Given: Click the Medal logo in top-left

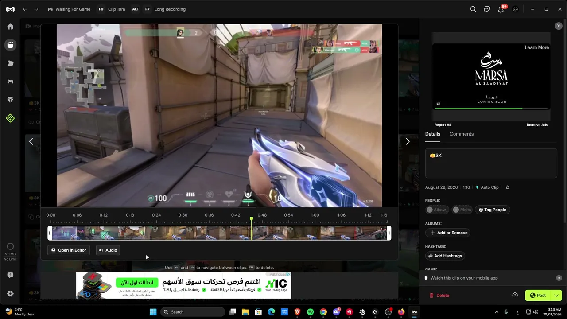Looking at the screenshot, I should click(10, 9).
